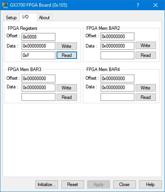Image resolution: width=165 pixels, height=192 pixels.
Task: Click the FPGA Registers group label
Action: (x=22, y=28)
